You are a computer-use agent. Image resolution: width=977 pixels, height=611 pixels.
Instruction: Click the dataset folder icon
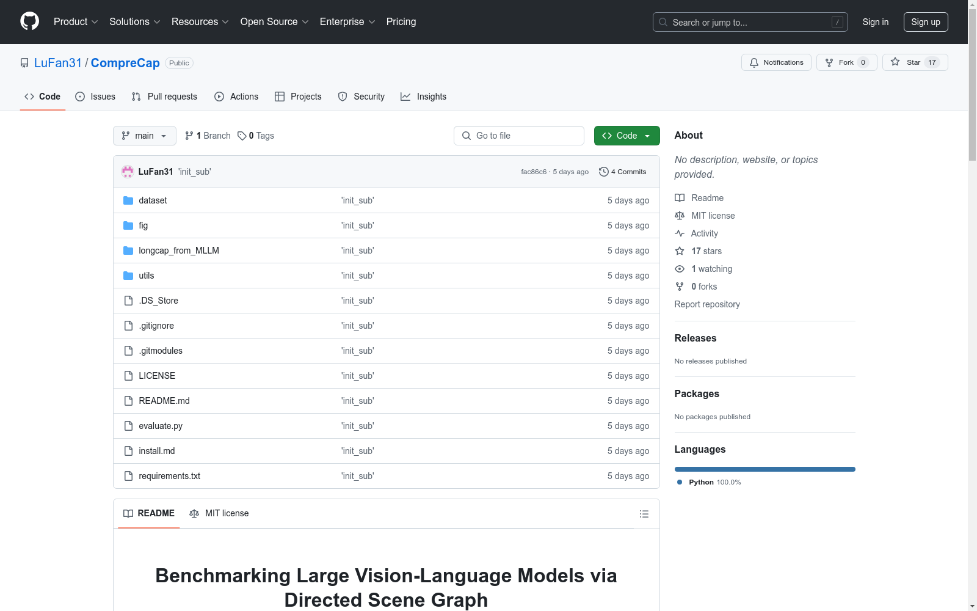pos(128,200)
